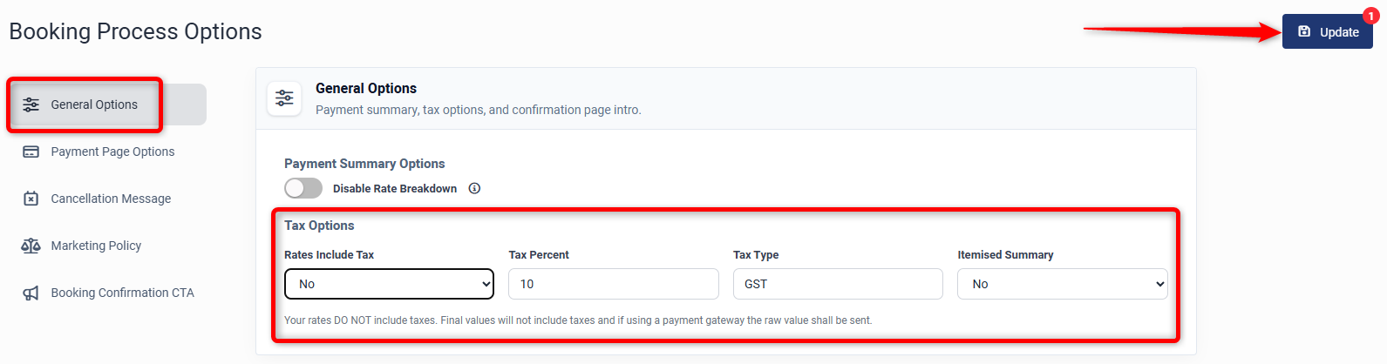Viewport: 1387px width, 364px height.
Task: Click the Marketing Policy scales icon
Action: coord(31,246)
